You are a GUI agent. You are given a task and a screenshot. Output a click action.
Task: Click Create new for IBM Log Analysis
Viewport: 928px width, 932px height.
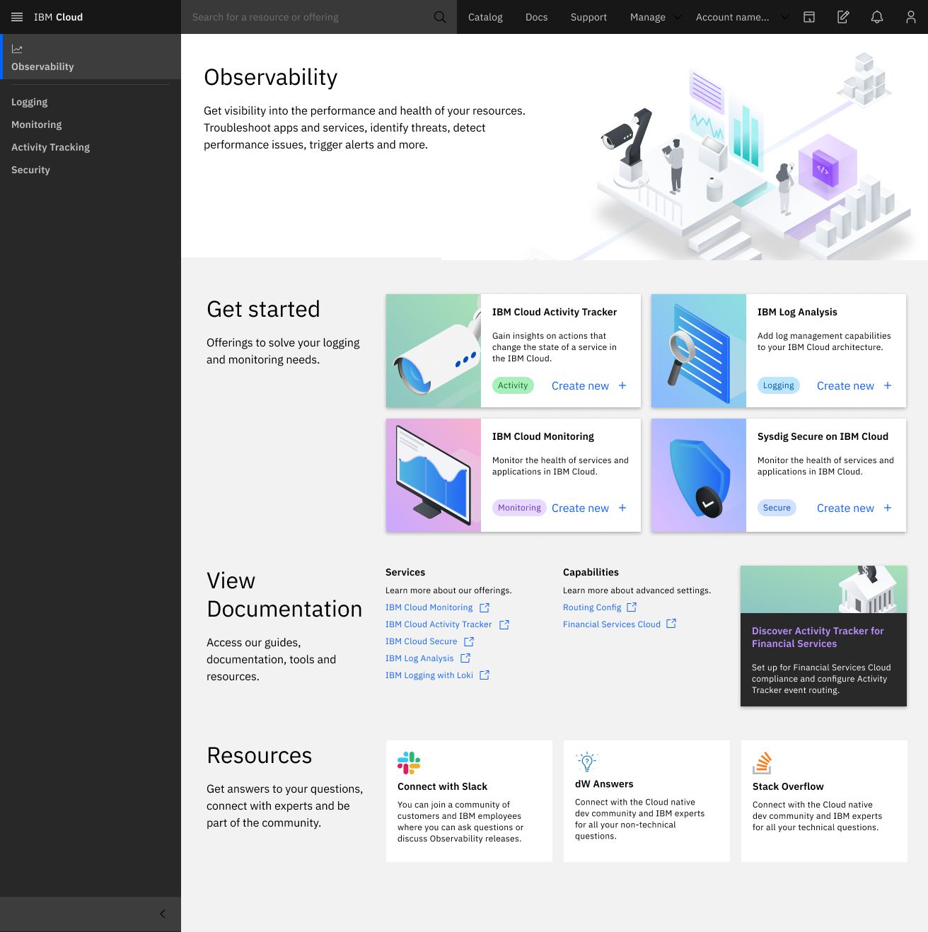tap(845, 386)
